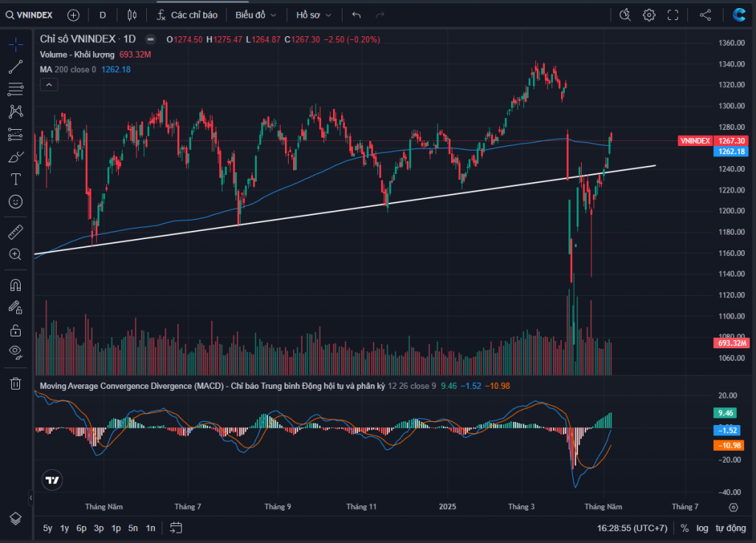This screenshot has height=543, width=756.
Task: Open chart settings gear in top bar
Action: point(649,15)
